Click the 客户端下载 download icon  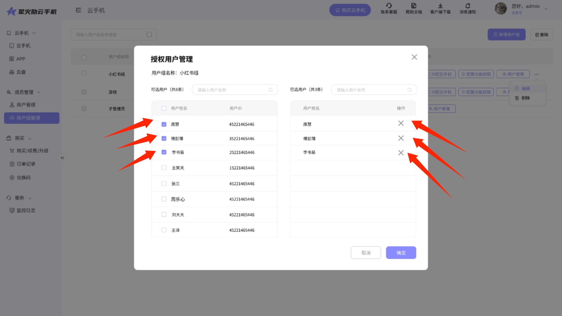tap(440, 6)
